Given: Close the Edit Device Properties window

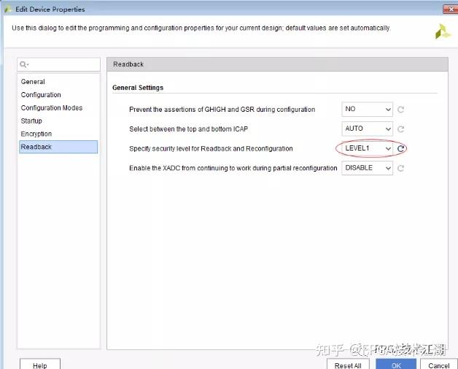Looking at the screenshot, I should pyautogui.click(x=451, y=9).
